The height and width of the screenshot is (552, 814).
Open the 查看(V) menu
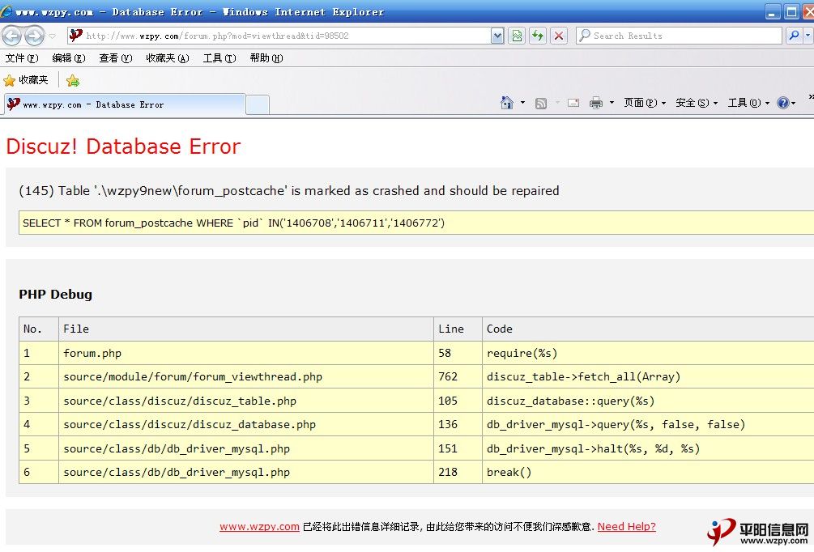point(115,58)
